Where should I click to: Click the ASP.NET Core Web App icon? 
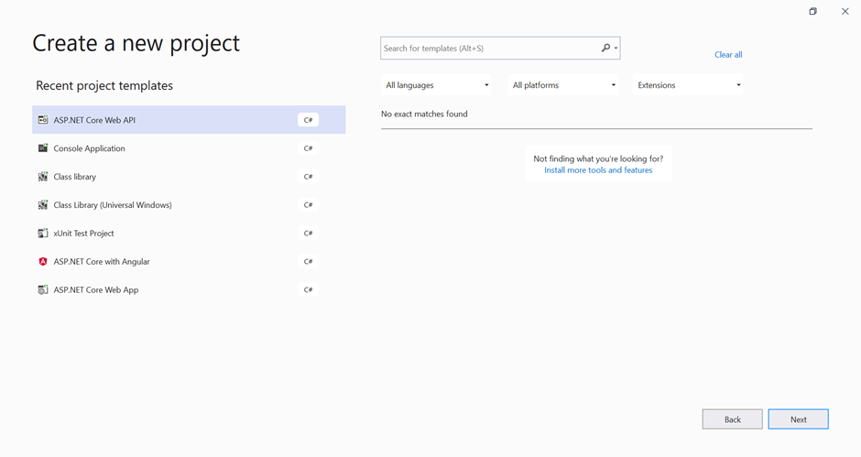pos(43,289)
